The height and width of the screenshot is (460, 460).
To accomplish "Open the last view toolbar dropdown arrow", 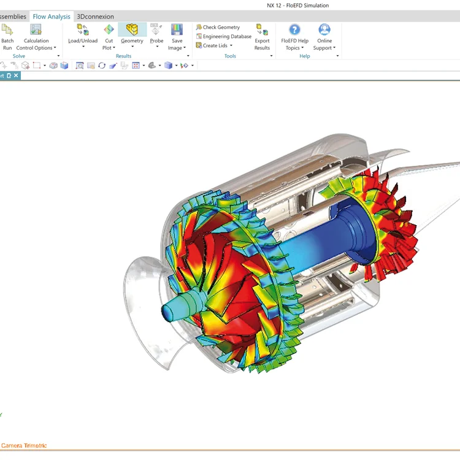I will tap(193, 66).
